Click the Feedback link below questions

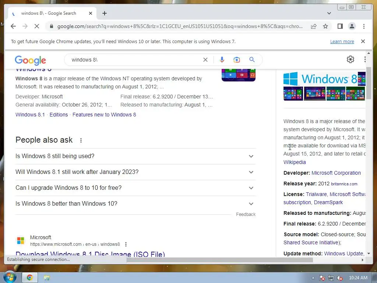246,214
